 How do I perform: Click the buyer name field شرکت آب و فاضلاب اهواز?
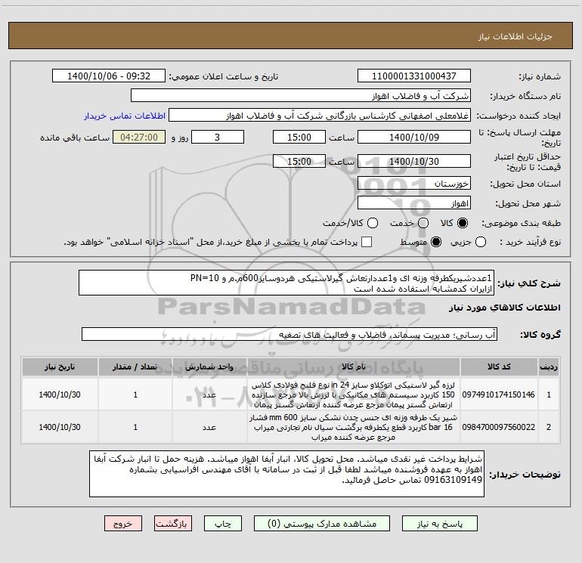pos(301,96)
